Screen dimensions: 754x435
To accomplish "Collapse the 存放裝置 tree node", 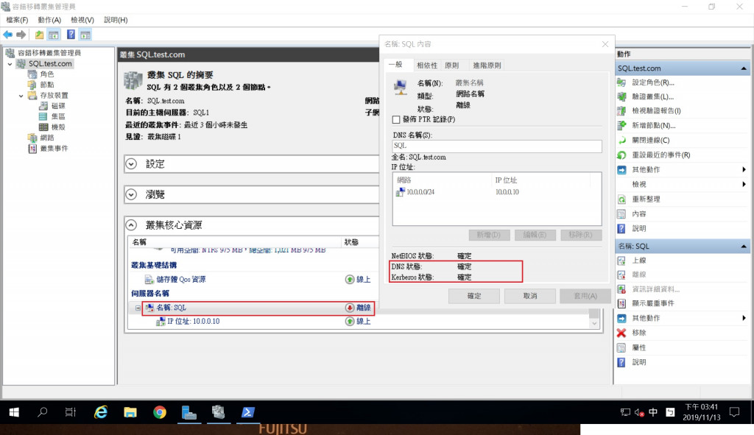I will (x=21, y=96).
